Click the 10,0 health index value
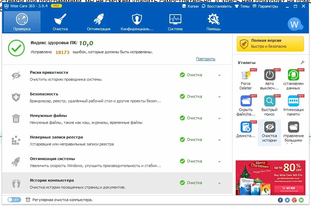 (x=86, y=43)
